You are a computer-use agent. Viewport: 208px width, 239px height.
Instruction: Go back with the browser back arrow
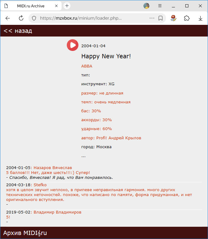click(x=8, y=18)
